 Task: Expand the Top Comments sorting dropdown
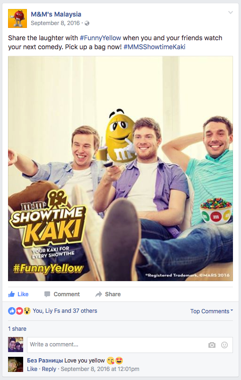212,311
